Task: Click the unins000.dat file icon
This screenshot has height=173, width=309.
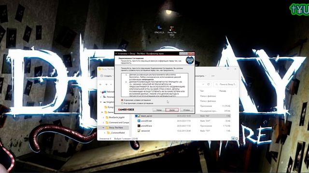Action: tap(139, 121)
